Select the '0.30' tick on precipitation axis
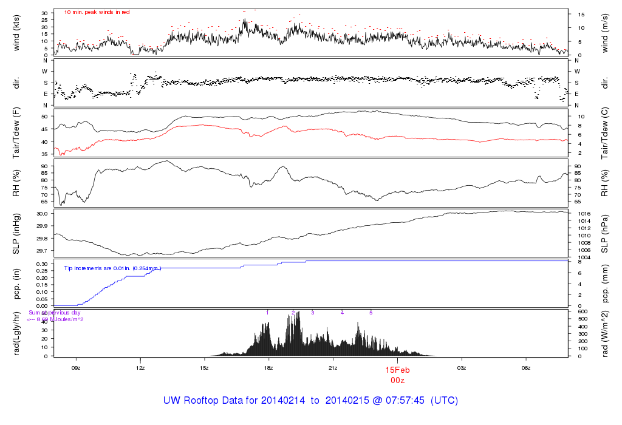 point(42,264)
